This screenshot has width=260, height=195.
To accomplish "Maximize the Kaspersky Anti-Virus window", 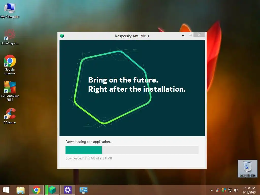I will [x=190, y=35].
